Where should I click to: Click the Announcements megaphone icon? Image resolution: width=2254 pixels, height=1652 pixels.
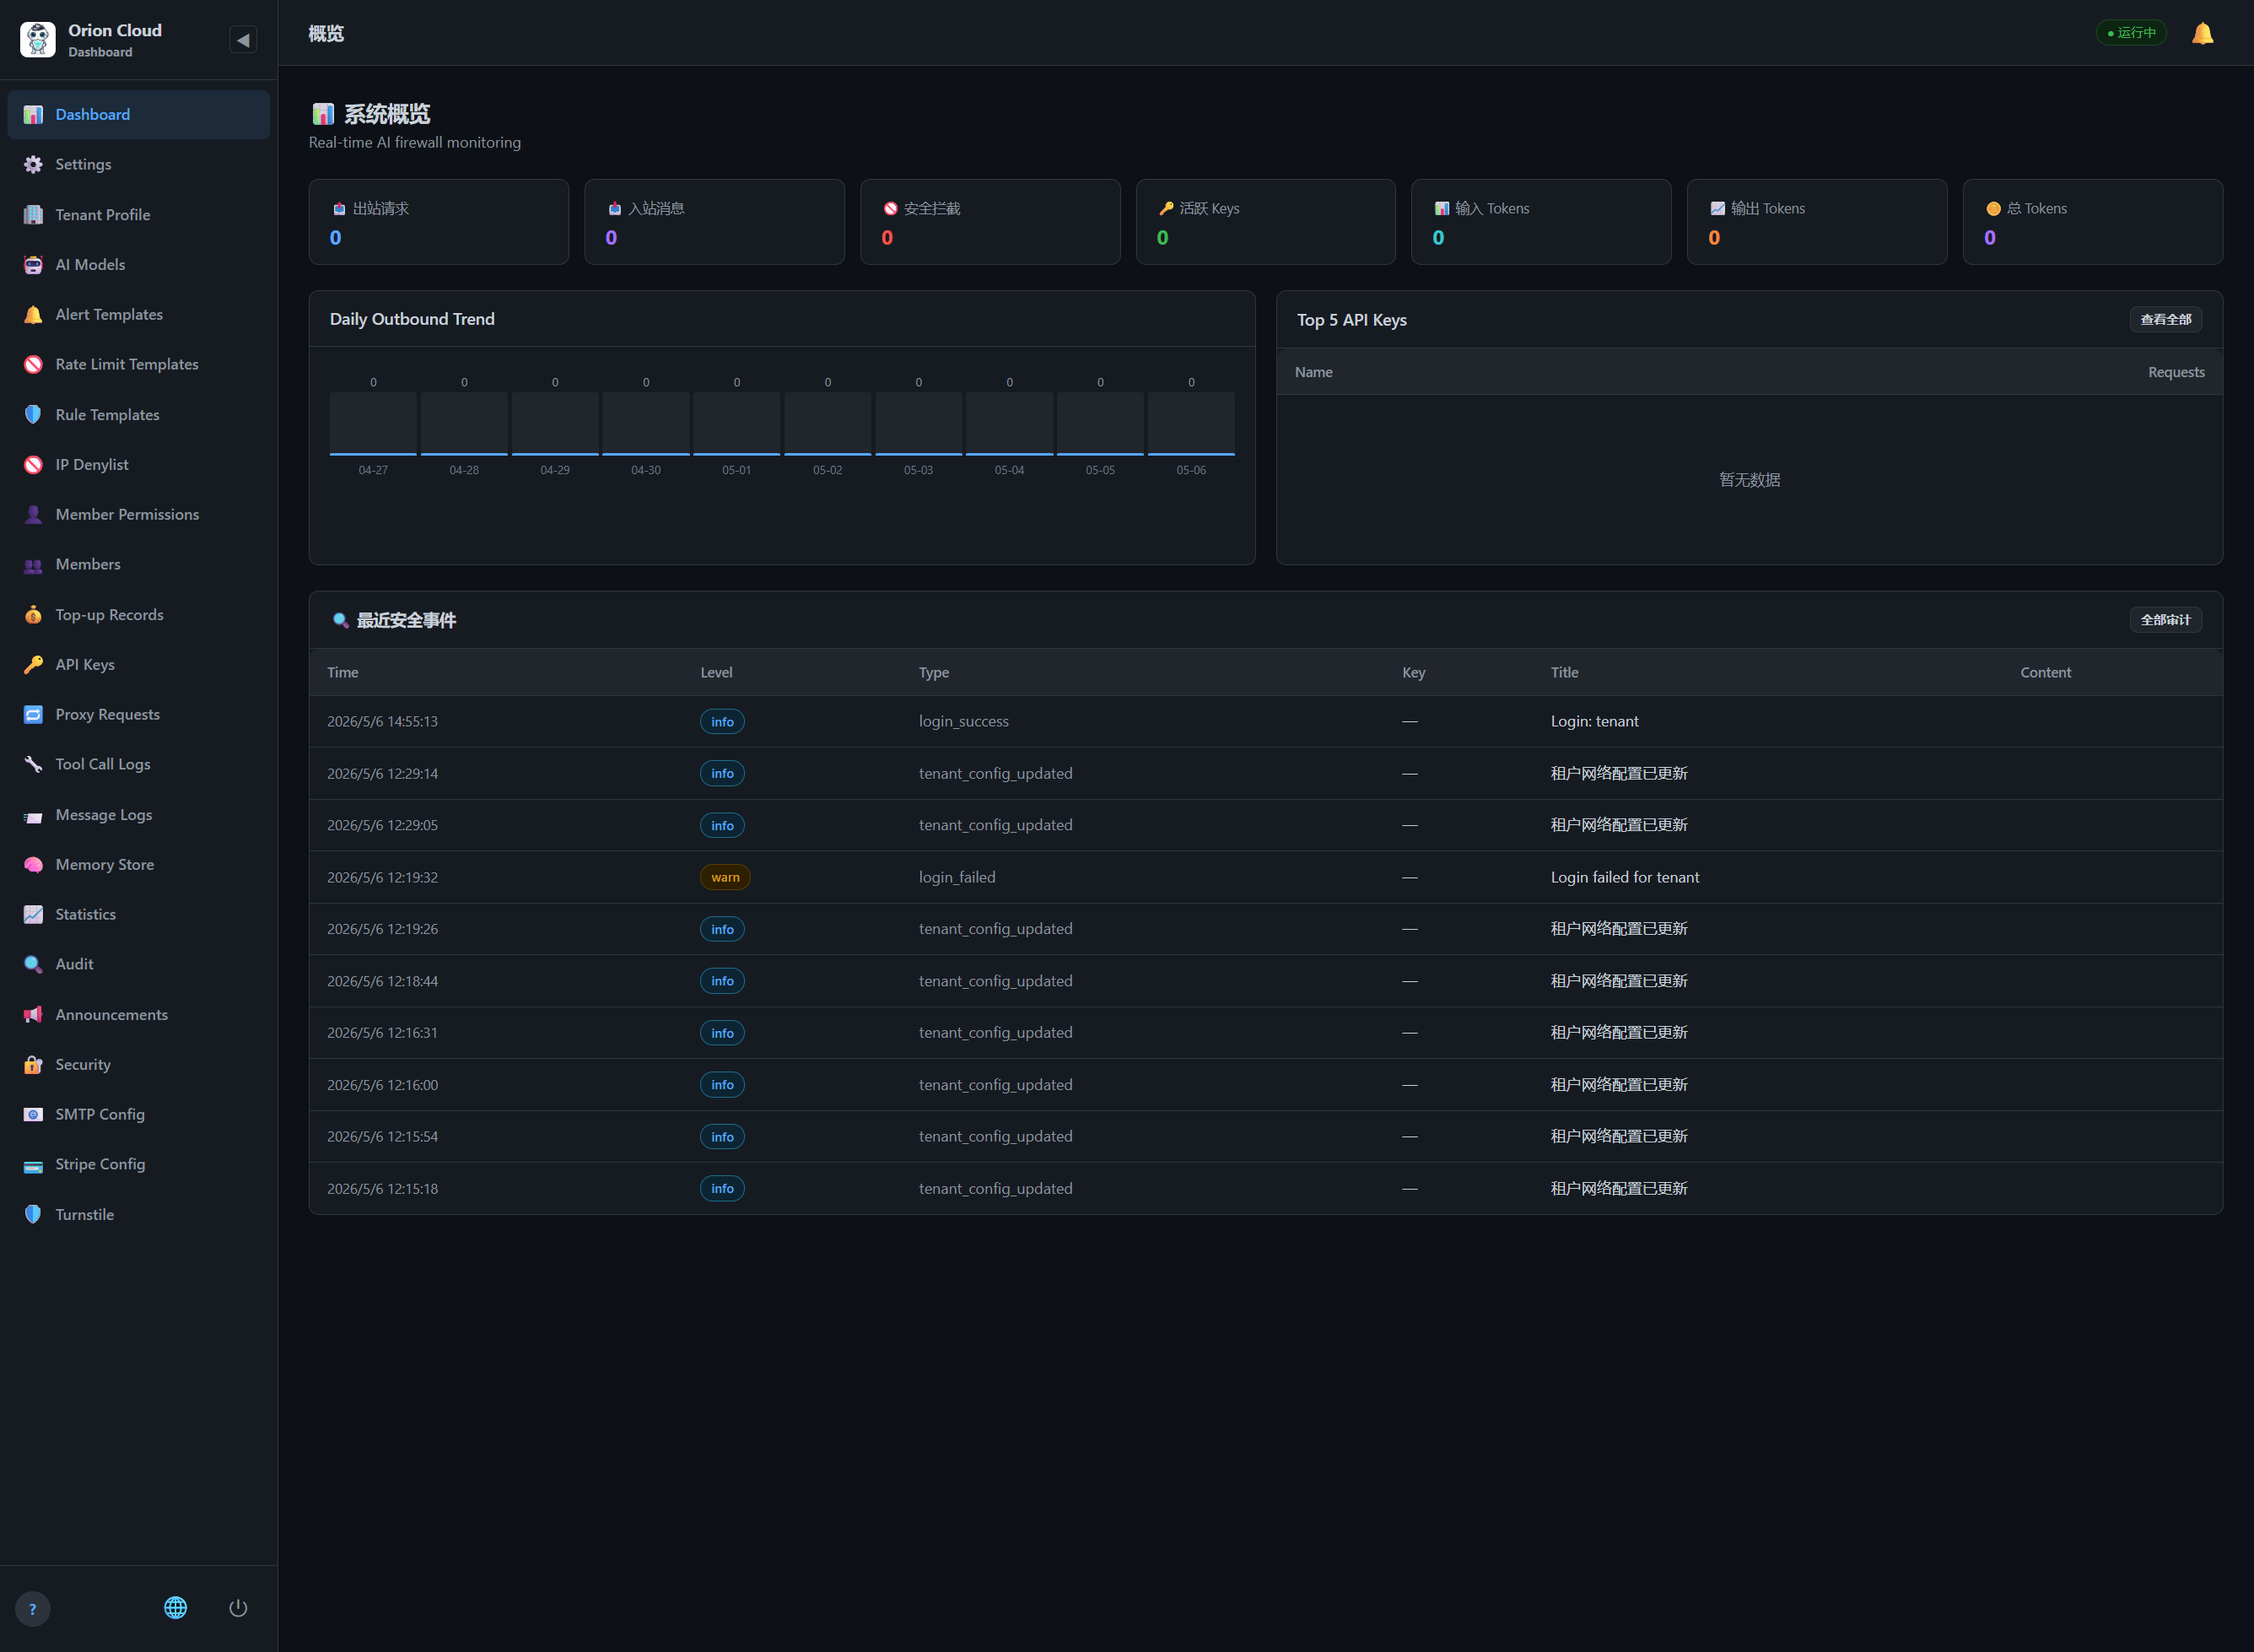33,1015
